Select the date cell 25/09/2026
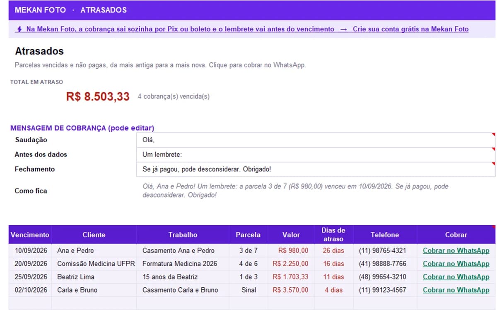Screen dimensions: 497x310 pos(30,277)
